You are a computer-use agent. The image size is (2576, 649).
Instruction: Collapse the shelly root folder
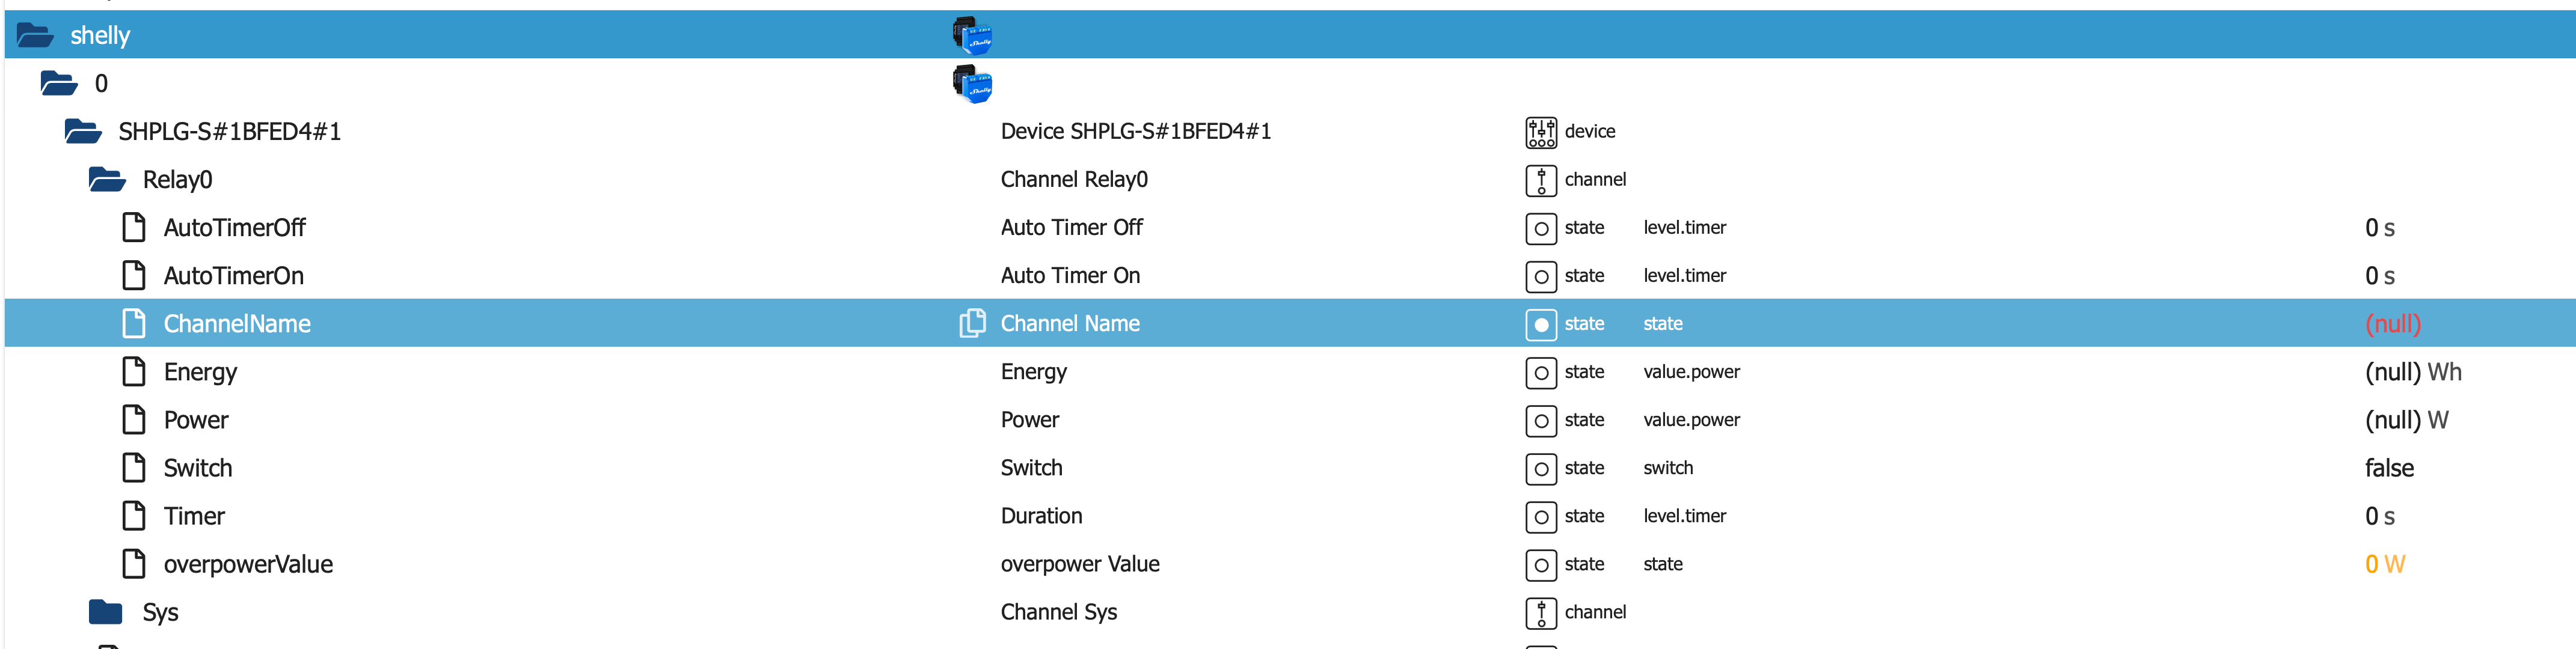click(x=36, y=36)
